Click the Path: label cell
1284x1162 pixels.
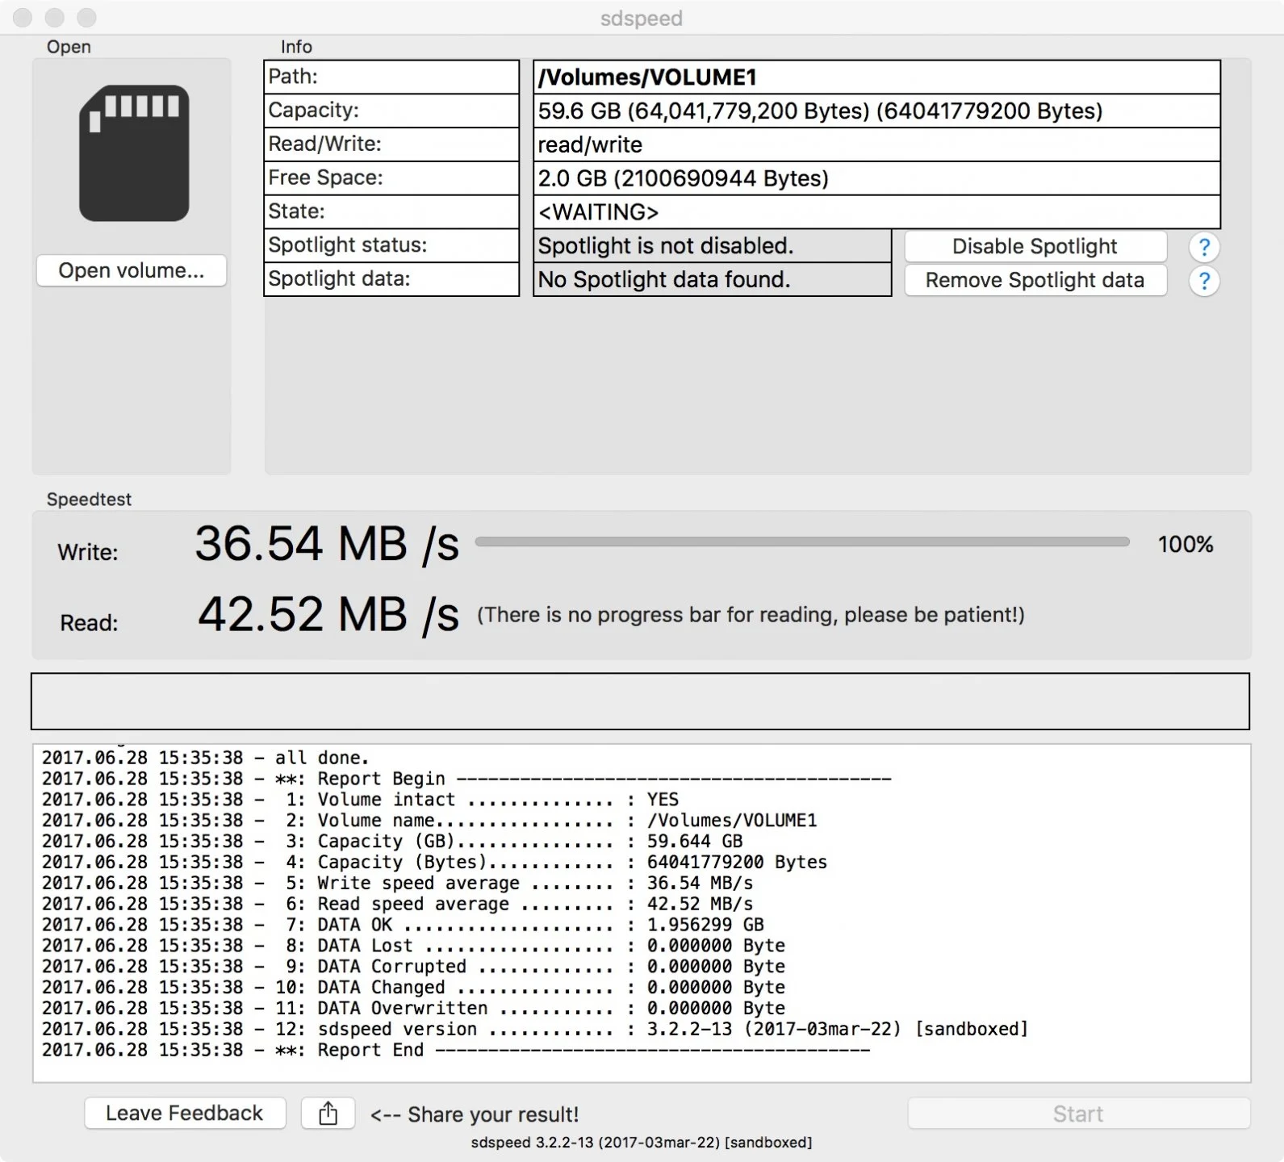[391, 77]
